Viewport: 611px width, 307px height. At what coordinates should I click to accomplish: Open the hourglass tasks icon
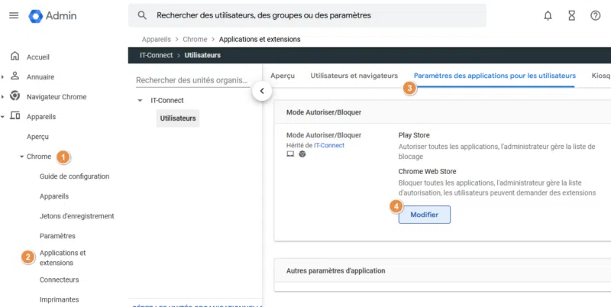(571, 15)
